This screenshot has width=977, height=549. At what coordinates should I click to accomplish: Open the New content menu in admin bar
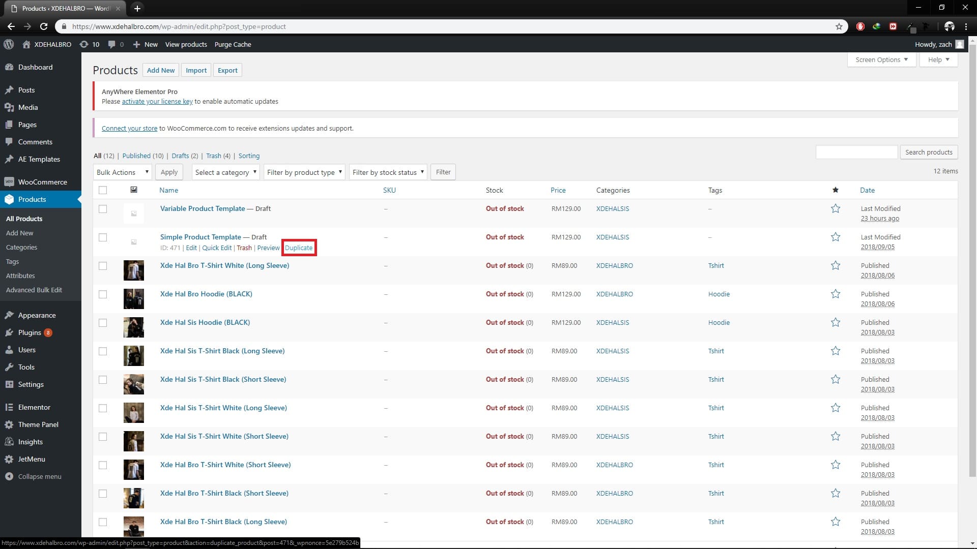[x=146, y=44]
